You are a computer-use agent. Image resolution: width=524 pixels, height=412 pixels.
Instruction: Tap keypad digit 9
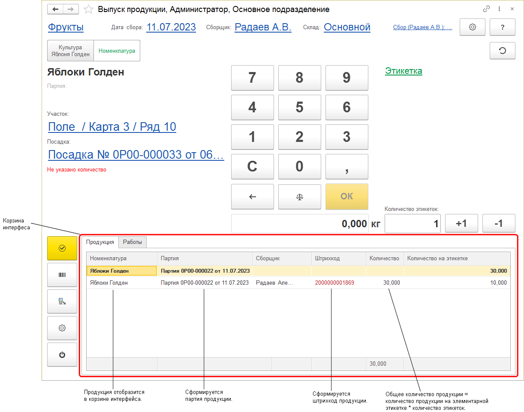(x=346, y=78)
